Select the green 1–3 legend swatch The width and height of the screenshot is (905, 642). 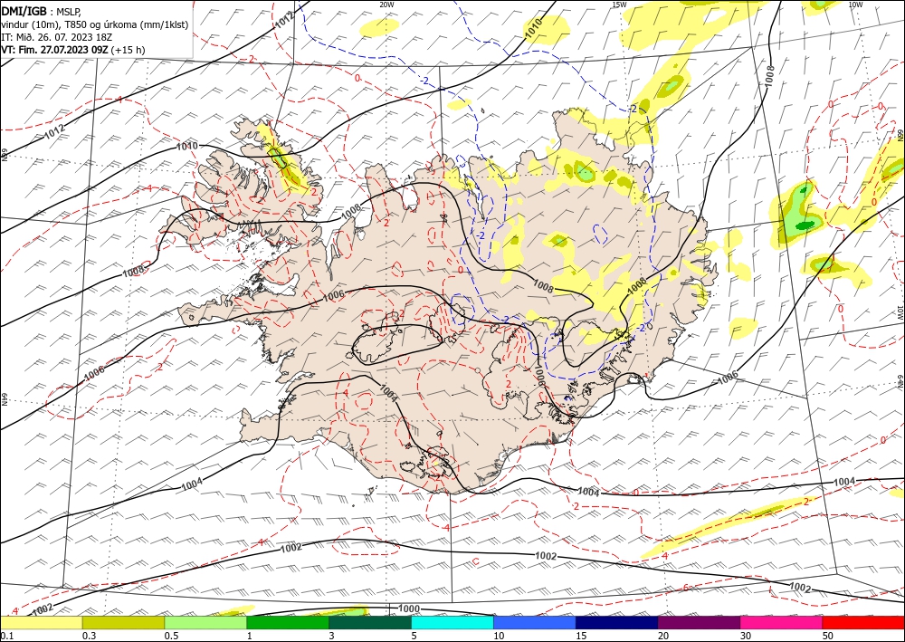click(288, 622)
